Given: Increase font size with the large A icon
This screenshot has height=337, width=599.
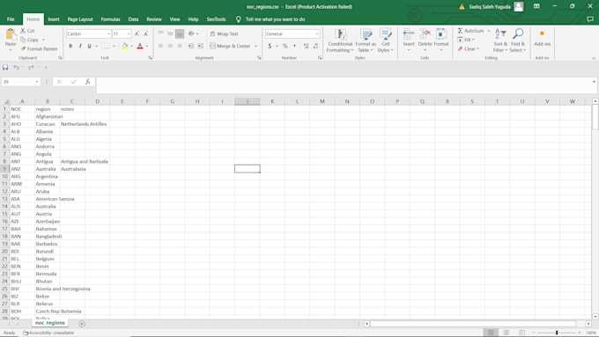Looking at the screenshot, I should (137, 34).
